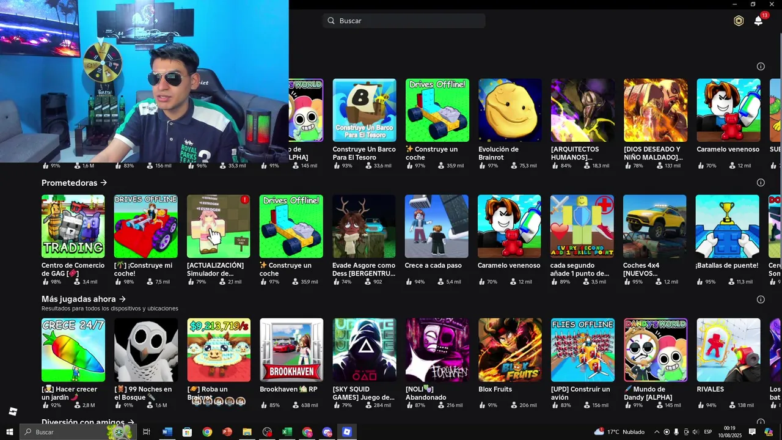Open Centro de Comercio de GAG thumbnail
The height and width of the screenshot is (440, 782).
(x=73, y=226)
